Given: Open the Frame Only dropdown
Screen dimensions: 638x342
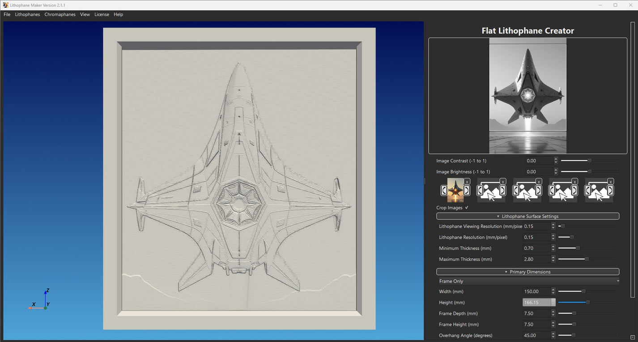Looking at the screenshot, I should click(x=527, y=281).
